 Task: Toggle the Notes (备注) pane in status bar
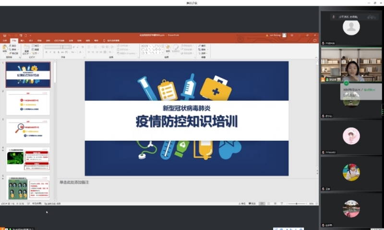click(x=242, y=204)
